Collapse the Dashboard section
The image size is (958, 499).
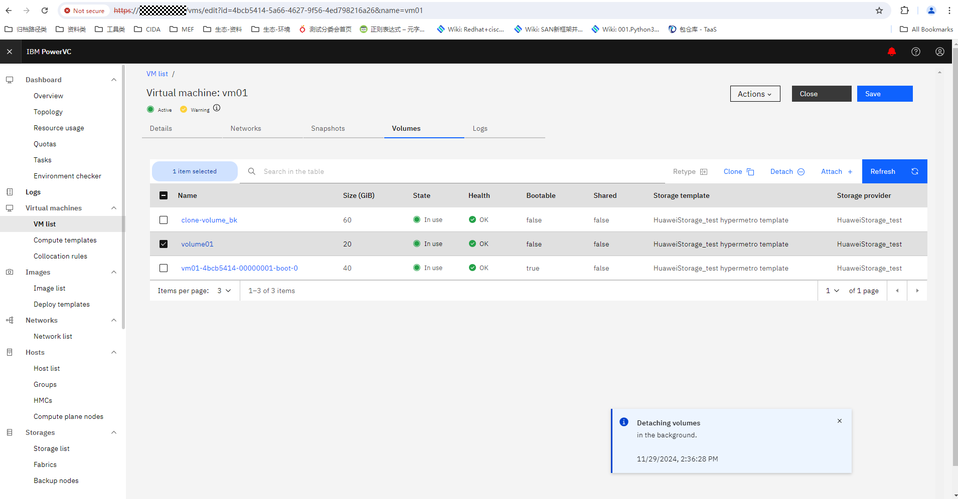(114, 80)
